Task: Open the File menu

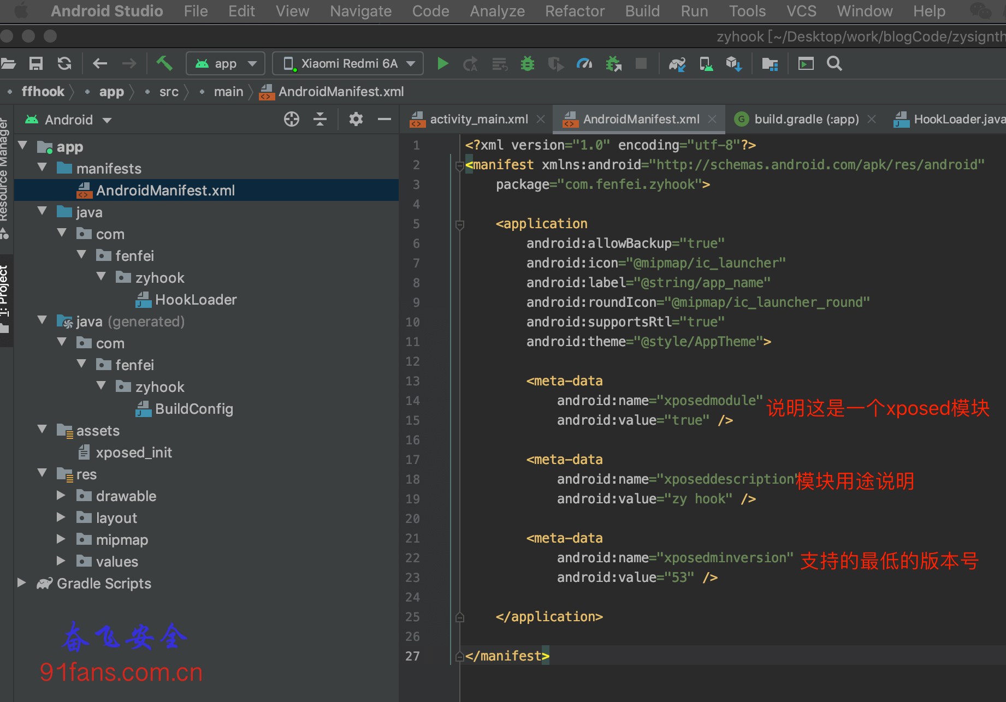Action: click(196, 11)
